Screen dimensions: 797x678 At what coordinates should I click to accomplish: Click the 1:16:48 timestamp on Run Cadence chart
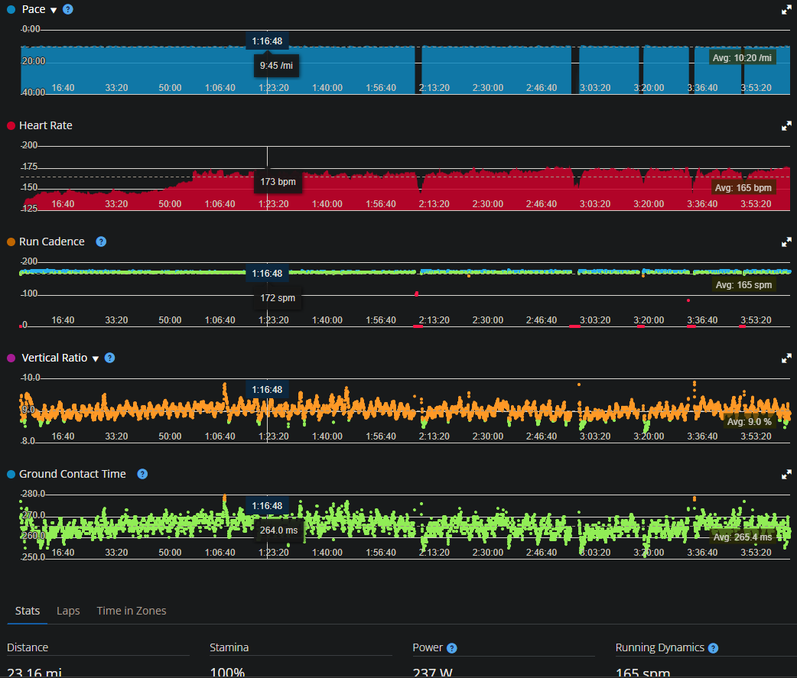[x=268, y=273]
